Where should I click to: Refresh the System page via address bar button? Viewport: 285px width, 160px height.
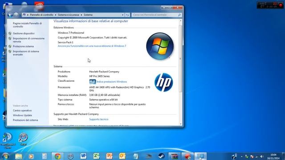[x=127, y=15]
